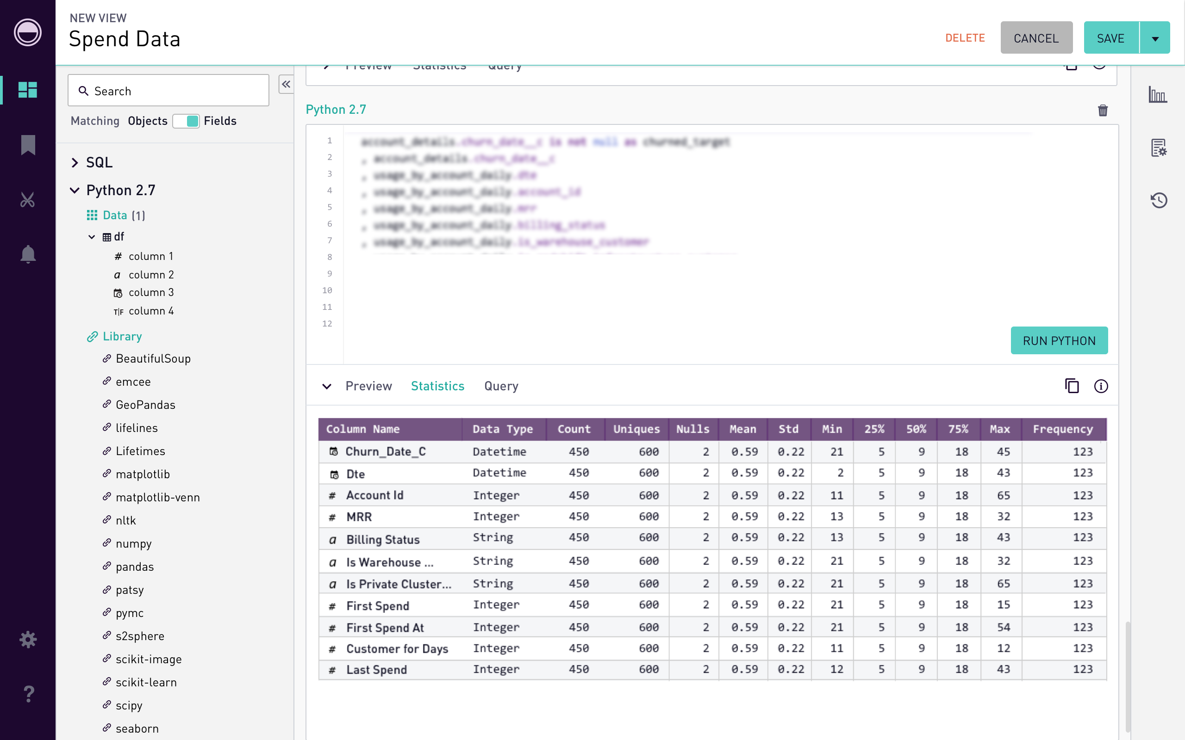
Task: Open the bar chart panel icon
Action: tap(1158, 94)
